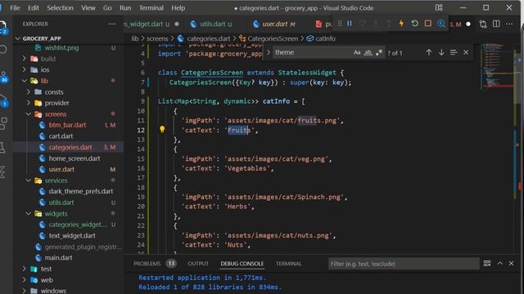Open the Widget Inspector magnifier icon
The height and width of the screenshot is (294, 524).
[x=441, y=24]
